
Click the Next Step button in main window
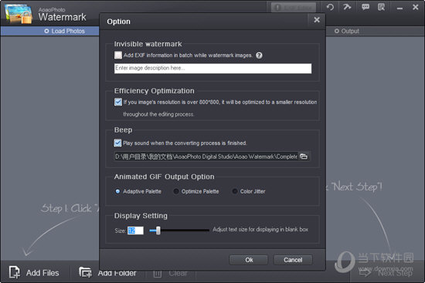pos(386,272)
